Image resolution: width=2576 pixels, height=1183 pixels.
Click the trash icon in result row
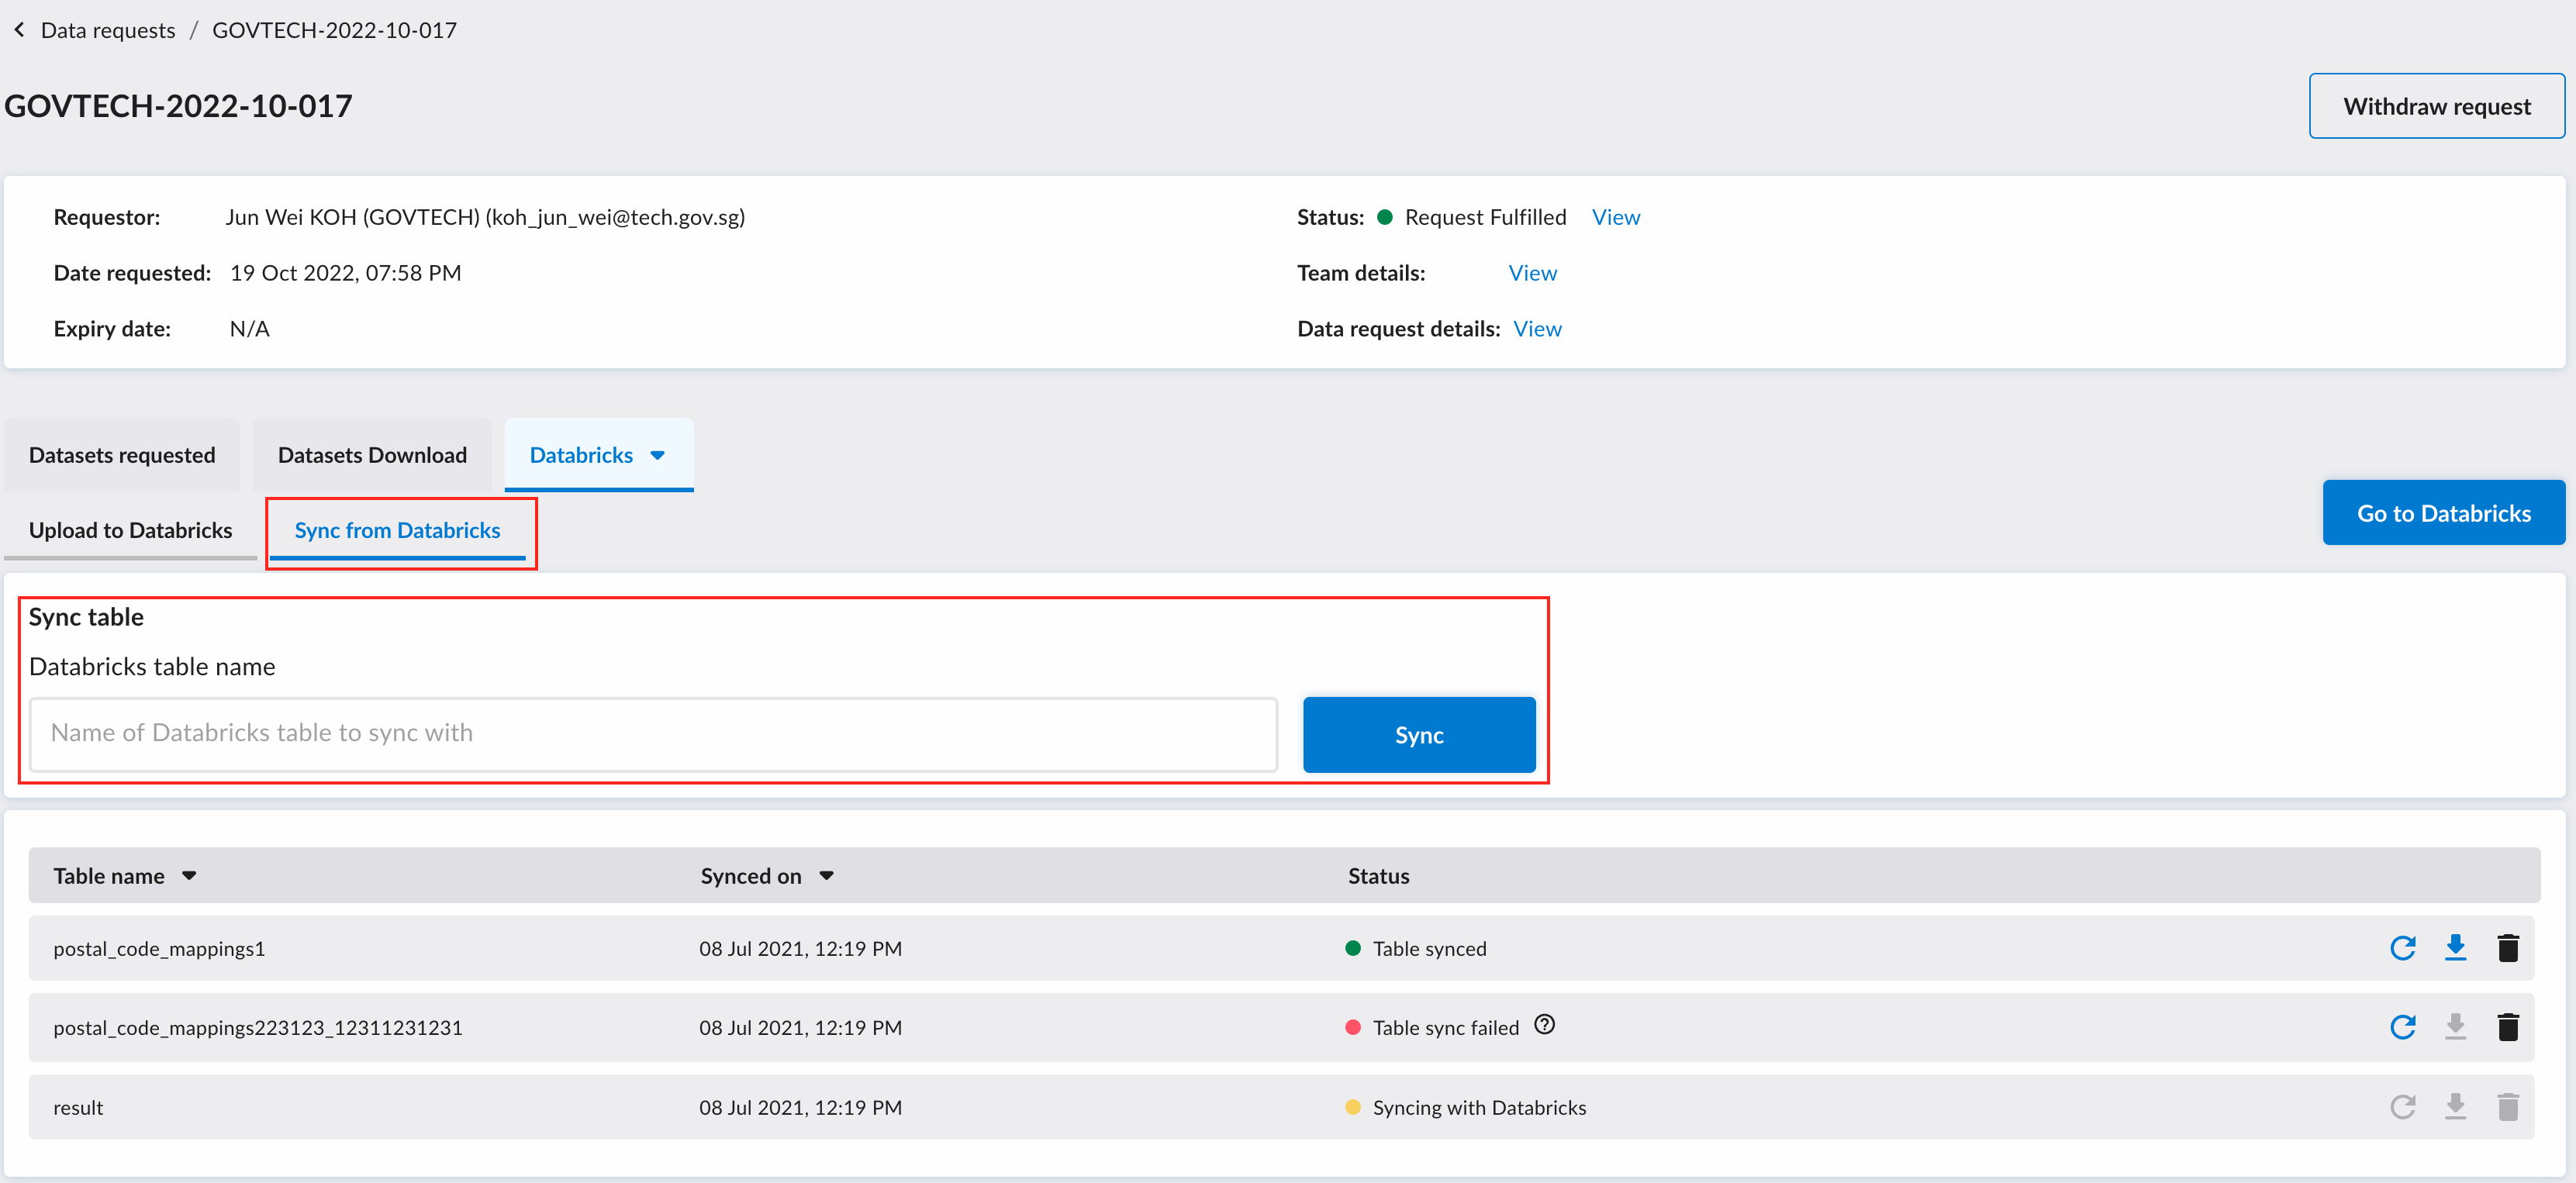coord(2507,1107)
